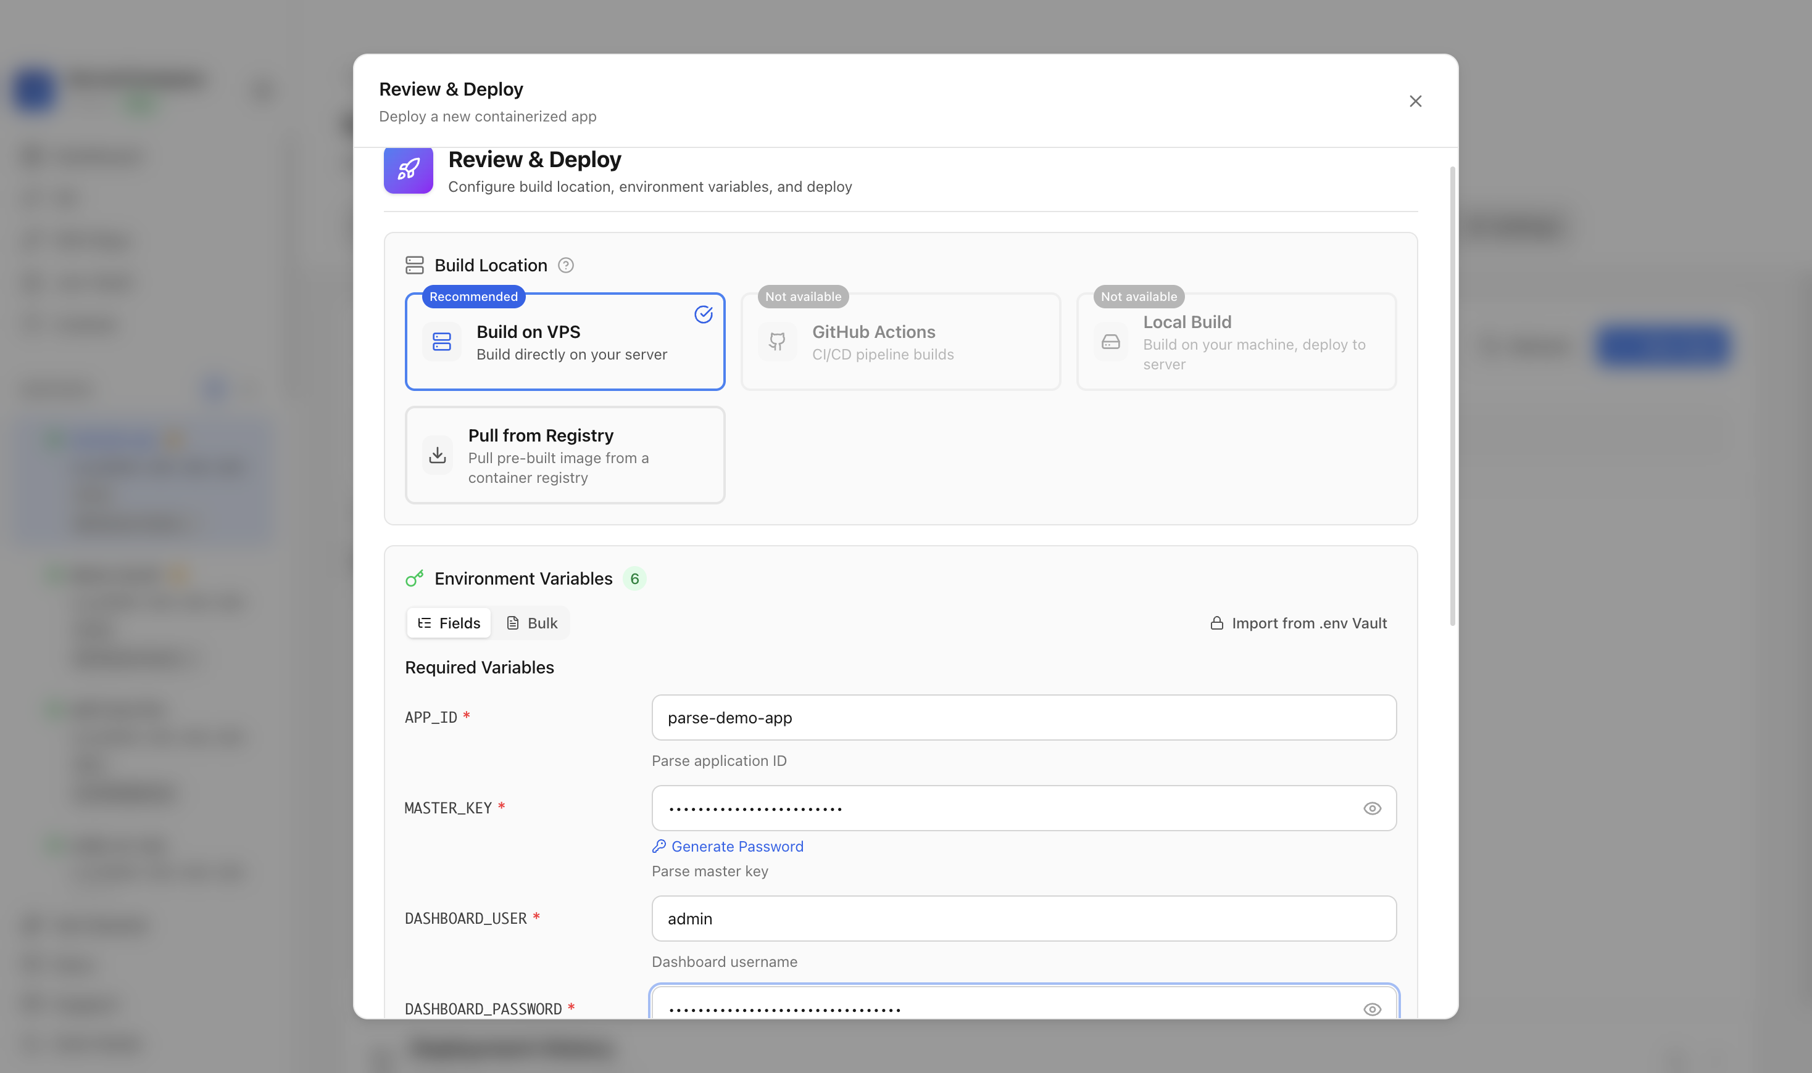Image resolution: width=1812 pixels, height=1073 pixels.
Task: Select the Local Build option
Action: [x=1236, y=341]
